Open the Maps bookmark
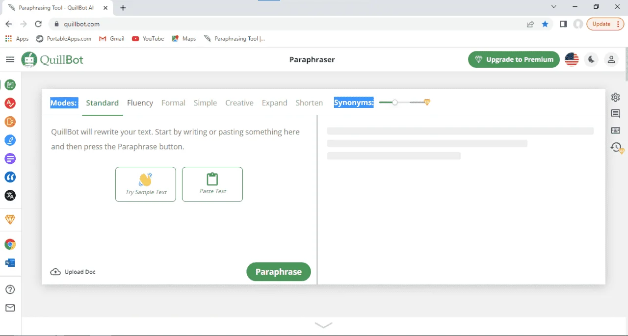This screenshot has width=628, height=336. 184,39
